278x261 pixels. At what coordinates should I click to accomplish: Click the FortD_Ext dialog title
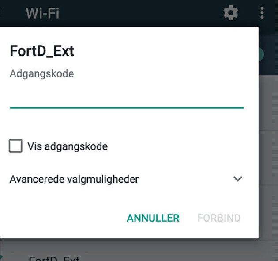click(42, 51)
